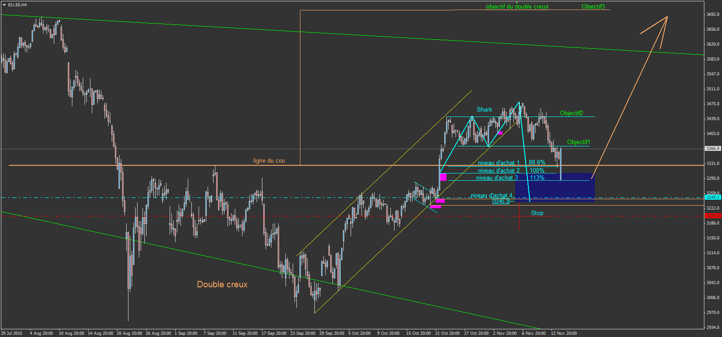The height and width of the screenshot is (337, 722).
Task: Click the "9 Oct 20:00" time label
Action: click(x=389, y=333)
